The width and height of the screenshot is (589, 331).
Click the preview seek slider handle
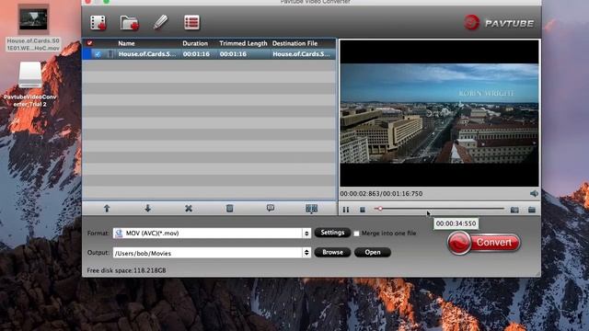(x=380, y=209)
